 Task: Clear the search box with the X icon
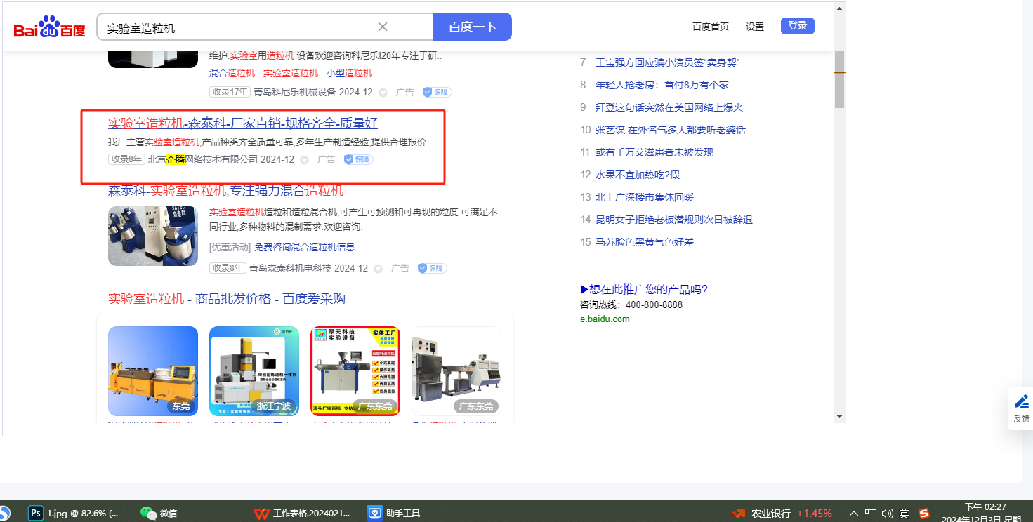[383, 27]
